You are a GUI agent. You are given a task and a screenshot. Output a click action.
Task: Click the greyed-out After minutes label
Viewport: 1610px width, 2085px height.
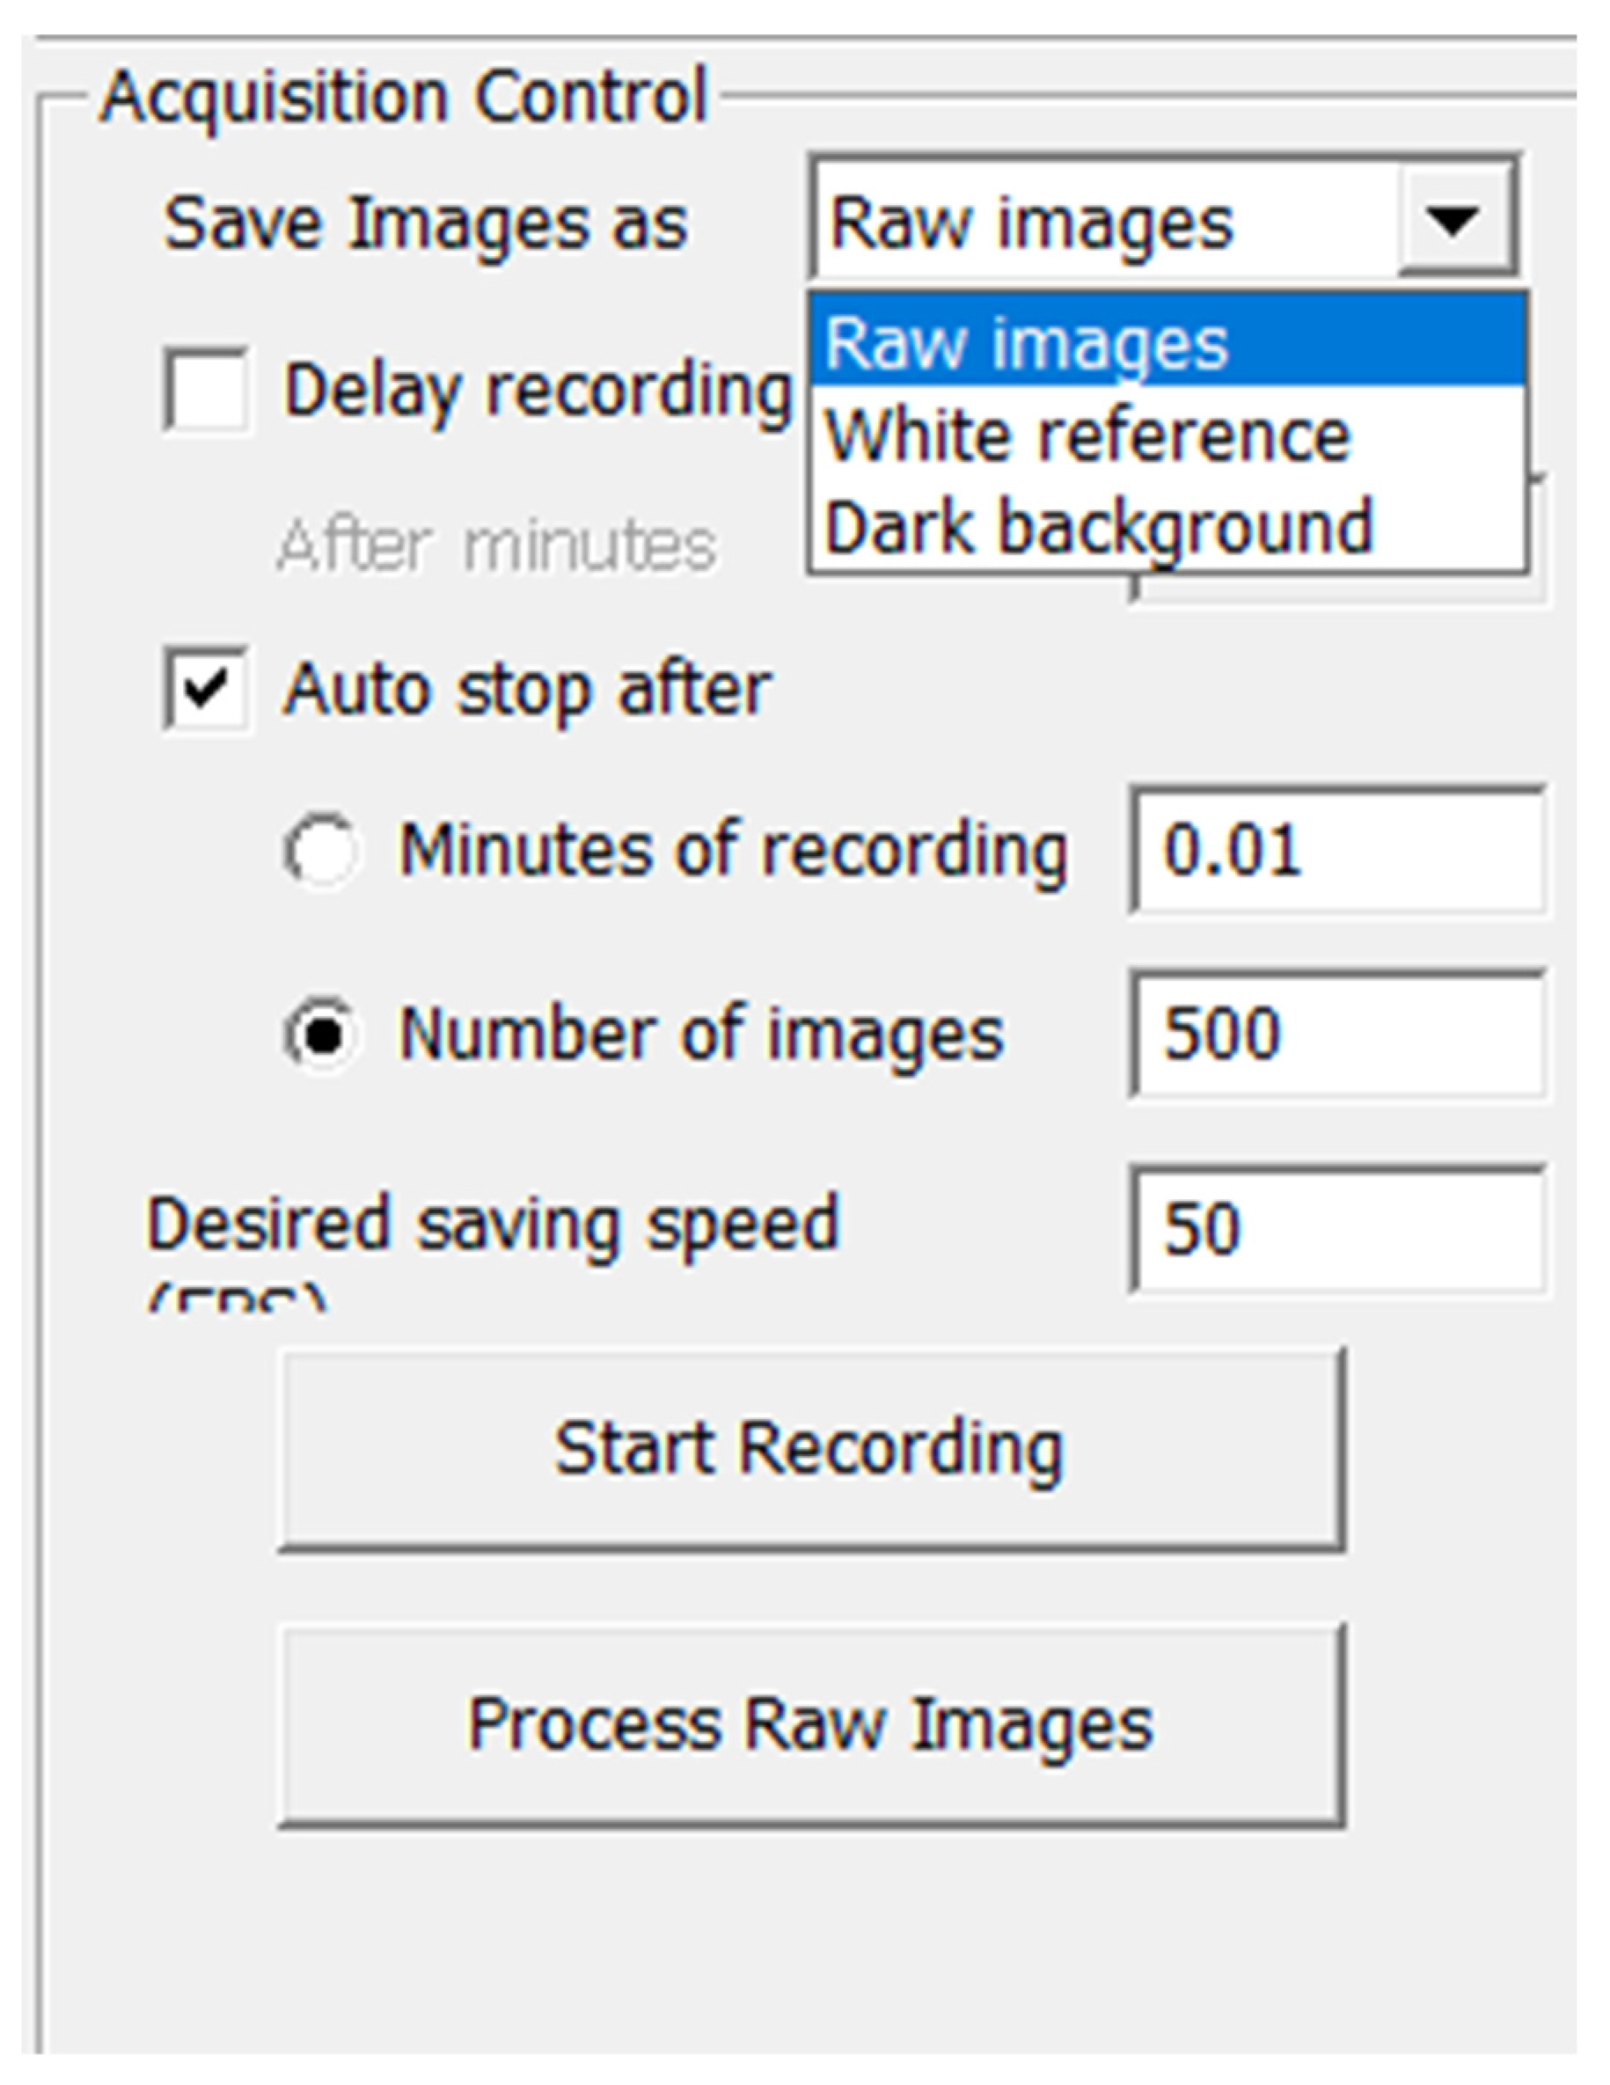click(x=496, y=546)
